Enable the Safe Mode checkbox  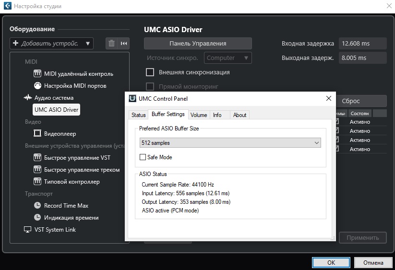(x=143, y=157)
